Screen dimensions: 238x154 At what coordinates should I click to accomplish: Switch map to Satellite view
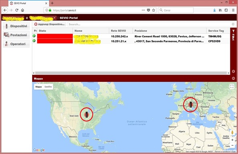click(x=48, y=87)
